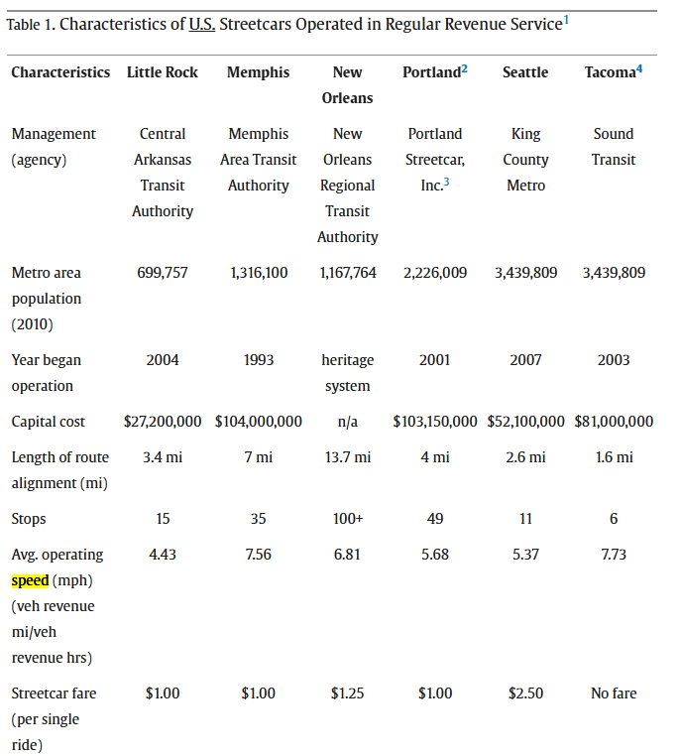Click the highlighted word "speed"
Viewport: 680px width, 756px height.
click(30, 580)
